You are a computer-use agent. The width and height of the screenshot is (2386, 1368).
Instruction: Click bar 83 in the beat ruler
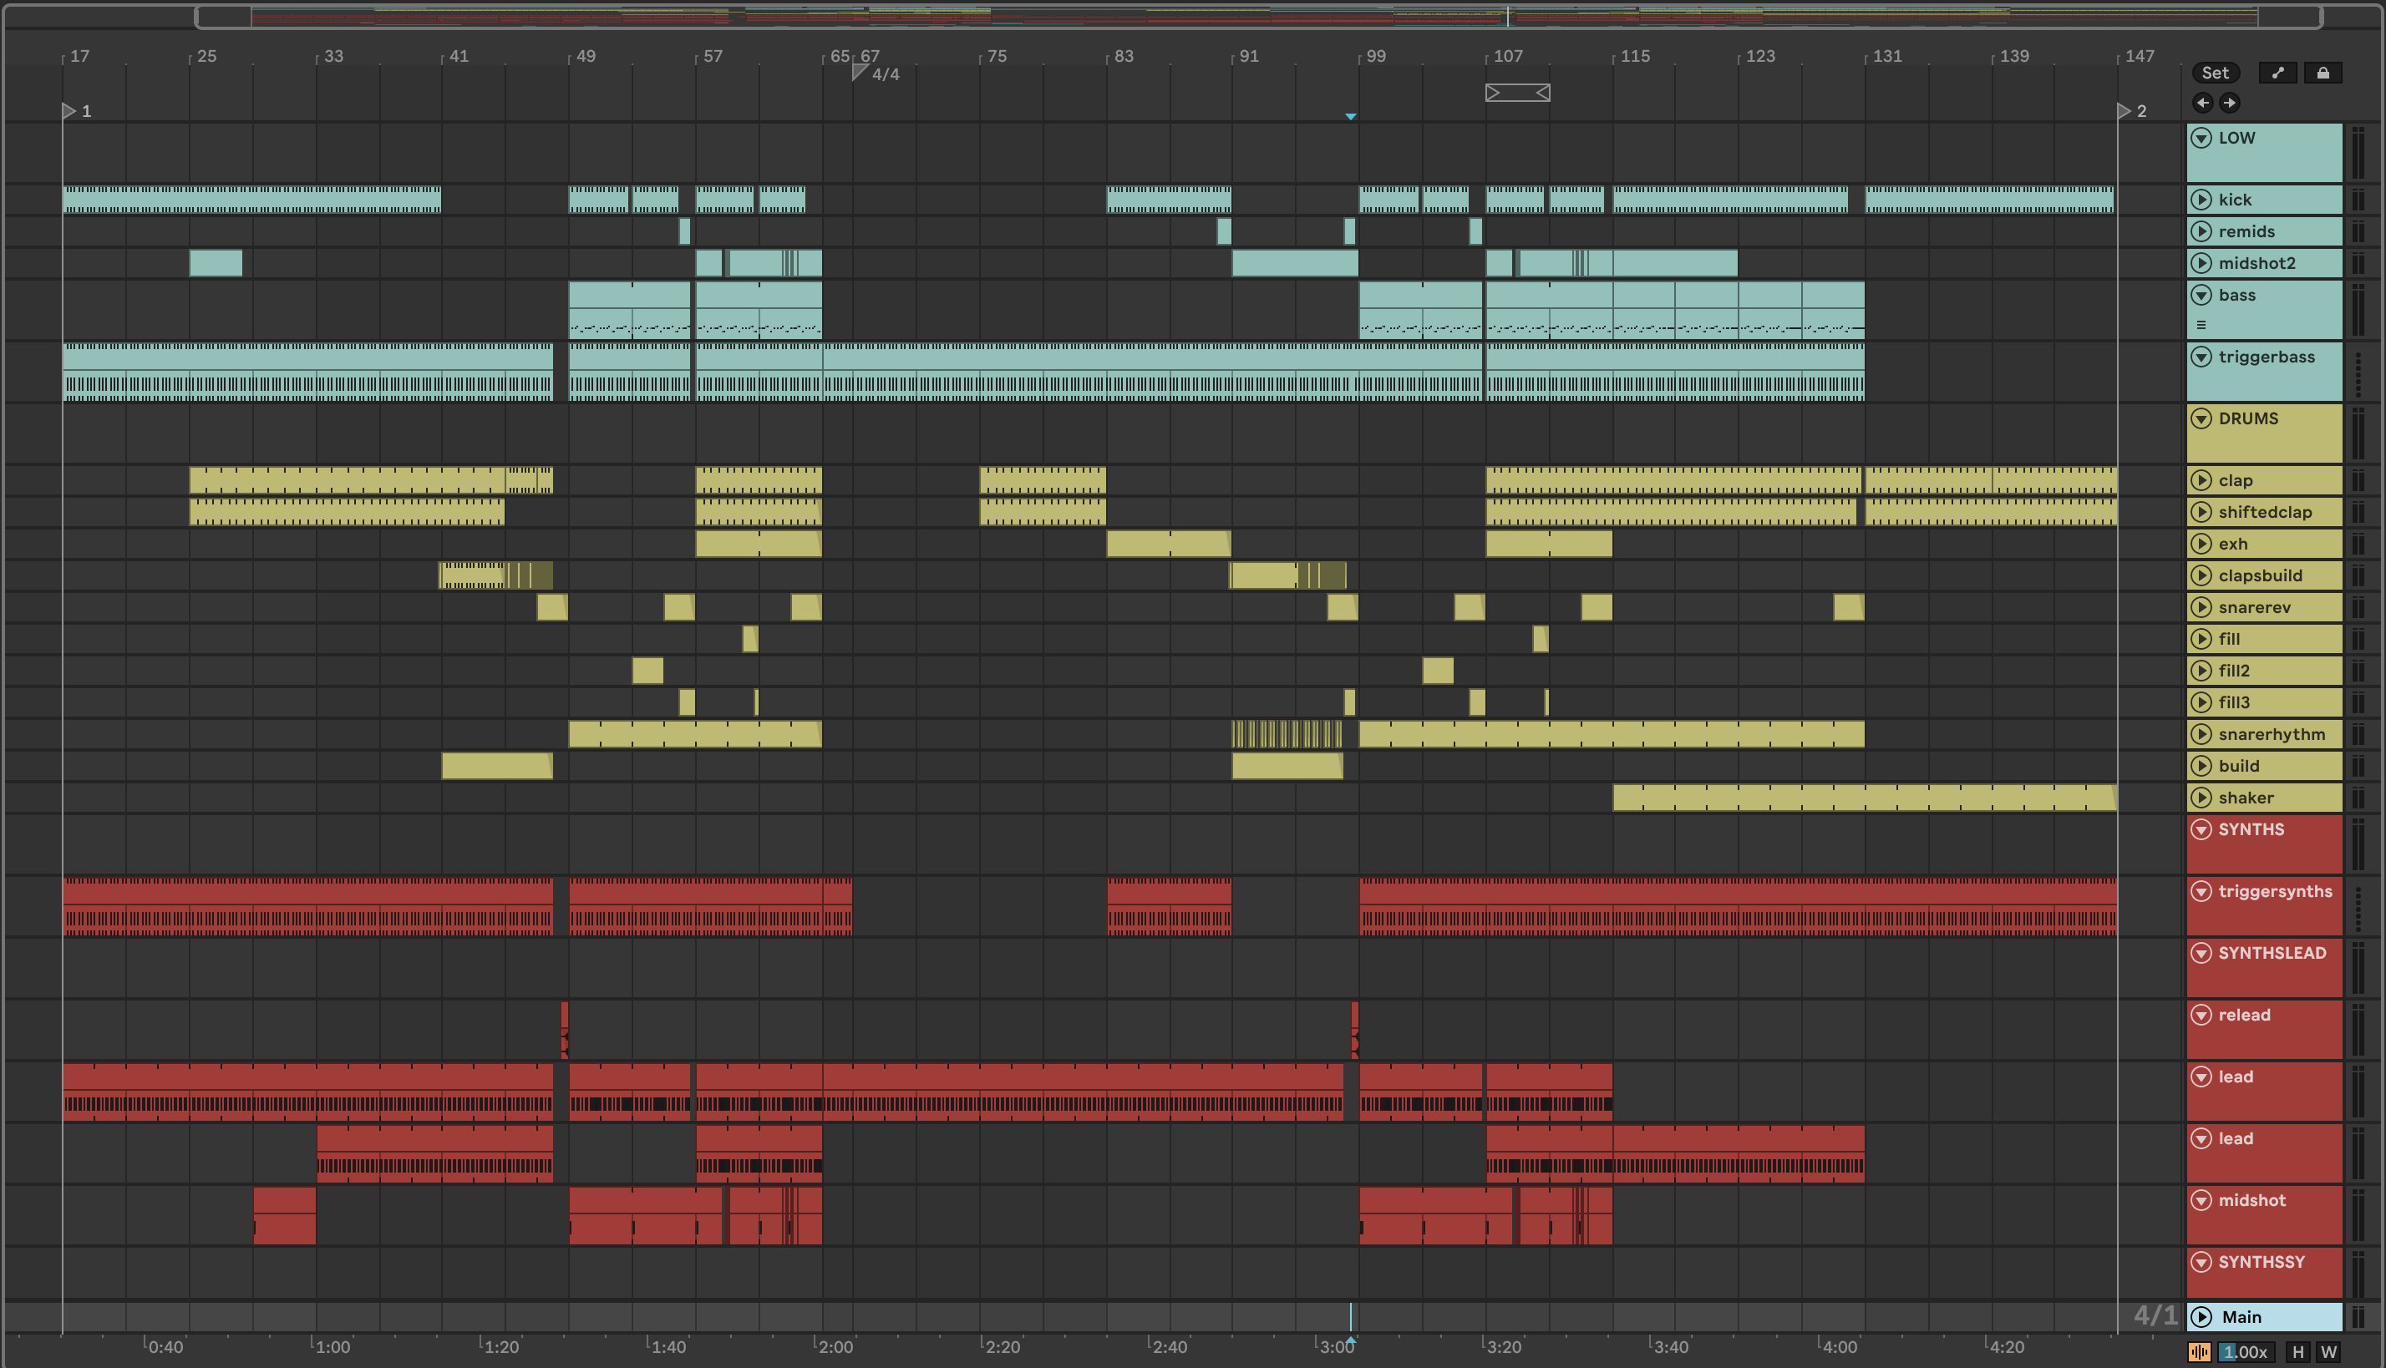click(x=1124, y=57)
